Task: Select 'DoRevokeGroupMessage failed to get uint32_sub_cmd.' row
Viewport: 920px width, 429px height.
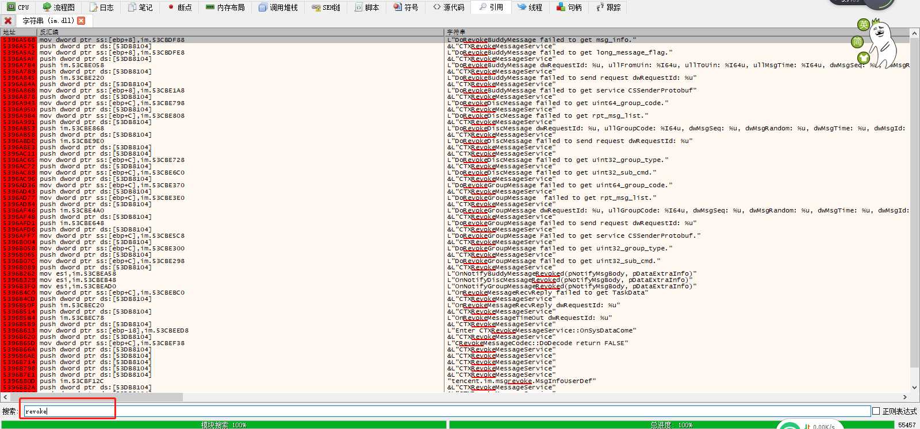Action: [554, 261]
